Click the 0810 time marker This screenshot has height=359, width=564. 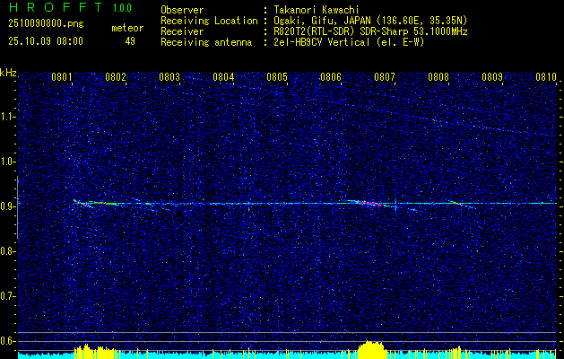tap(546, 77)
